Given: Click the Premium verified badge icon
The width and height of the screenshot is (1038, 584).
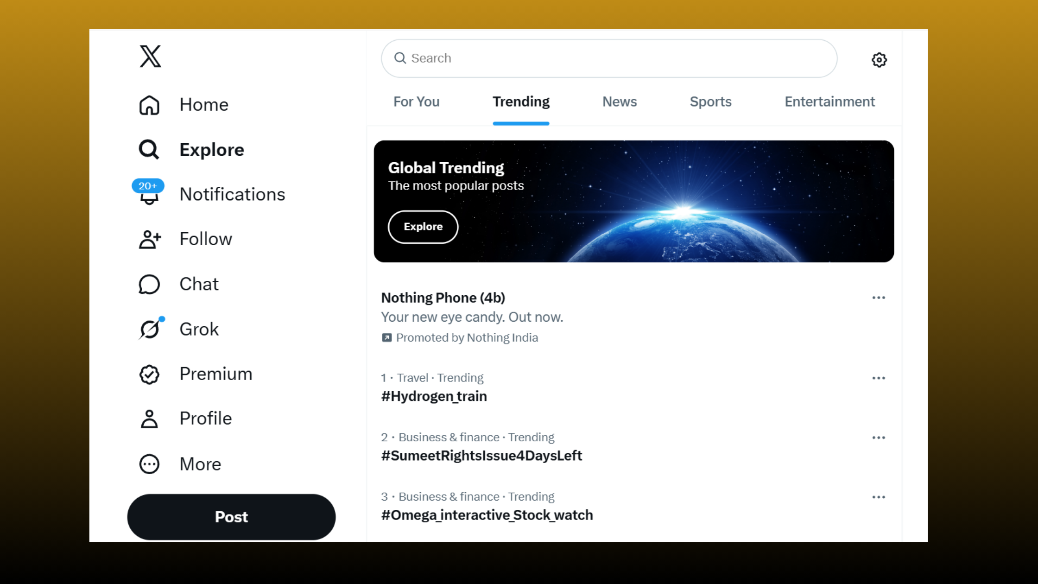Looking at the screenshot, I should click(x=149, y=374).
